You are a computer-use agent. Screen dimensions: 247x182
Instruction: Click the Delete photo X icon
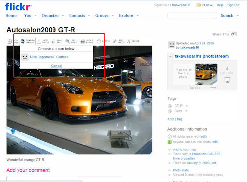pyautogui.click(x=128, y=41)
